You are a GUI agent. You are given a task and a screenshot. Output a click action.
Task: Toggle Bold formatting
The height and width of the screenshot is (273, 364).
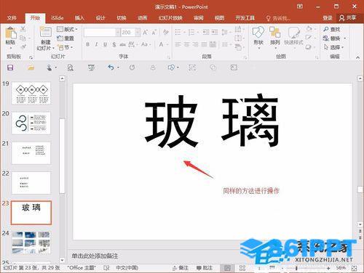pyautogui.click(x=88, y=44)
